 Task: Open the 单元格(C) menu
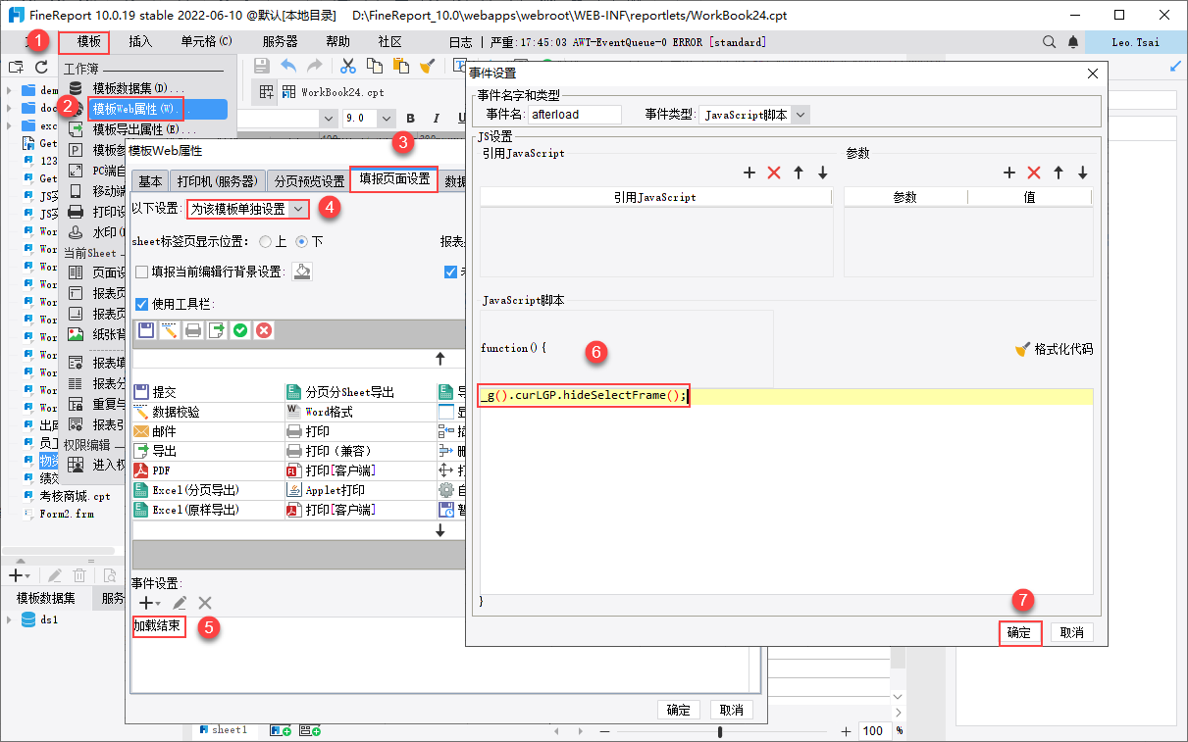206,42
